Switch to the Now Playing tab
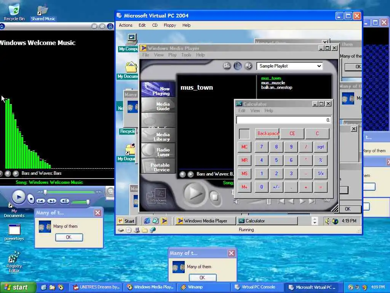The image size is (390, 293). [158, 90]
